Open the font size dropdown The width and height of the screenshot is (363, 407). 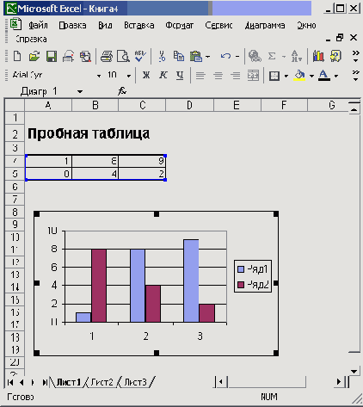pos(129,76)
